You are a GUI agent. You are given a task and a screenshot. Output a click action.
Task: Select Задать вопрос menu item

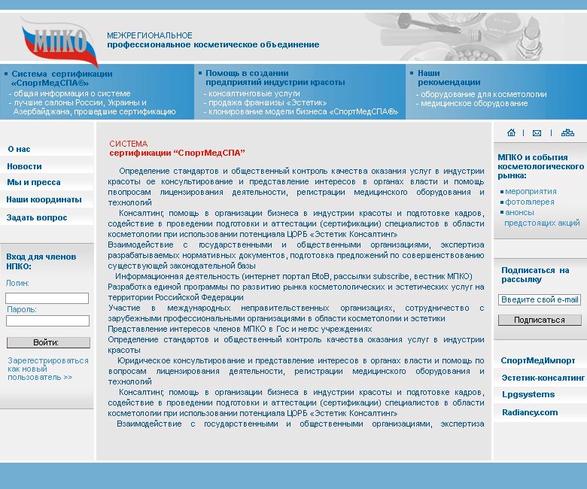pos(37,217)
